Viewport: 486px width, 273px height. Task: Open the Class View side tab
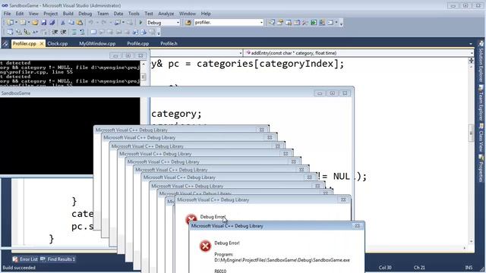tap(481, 138)
